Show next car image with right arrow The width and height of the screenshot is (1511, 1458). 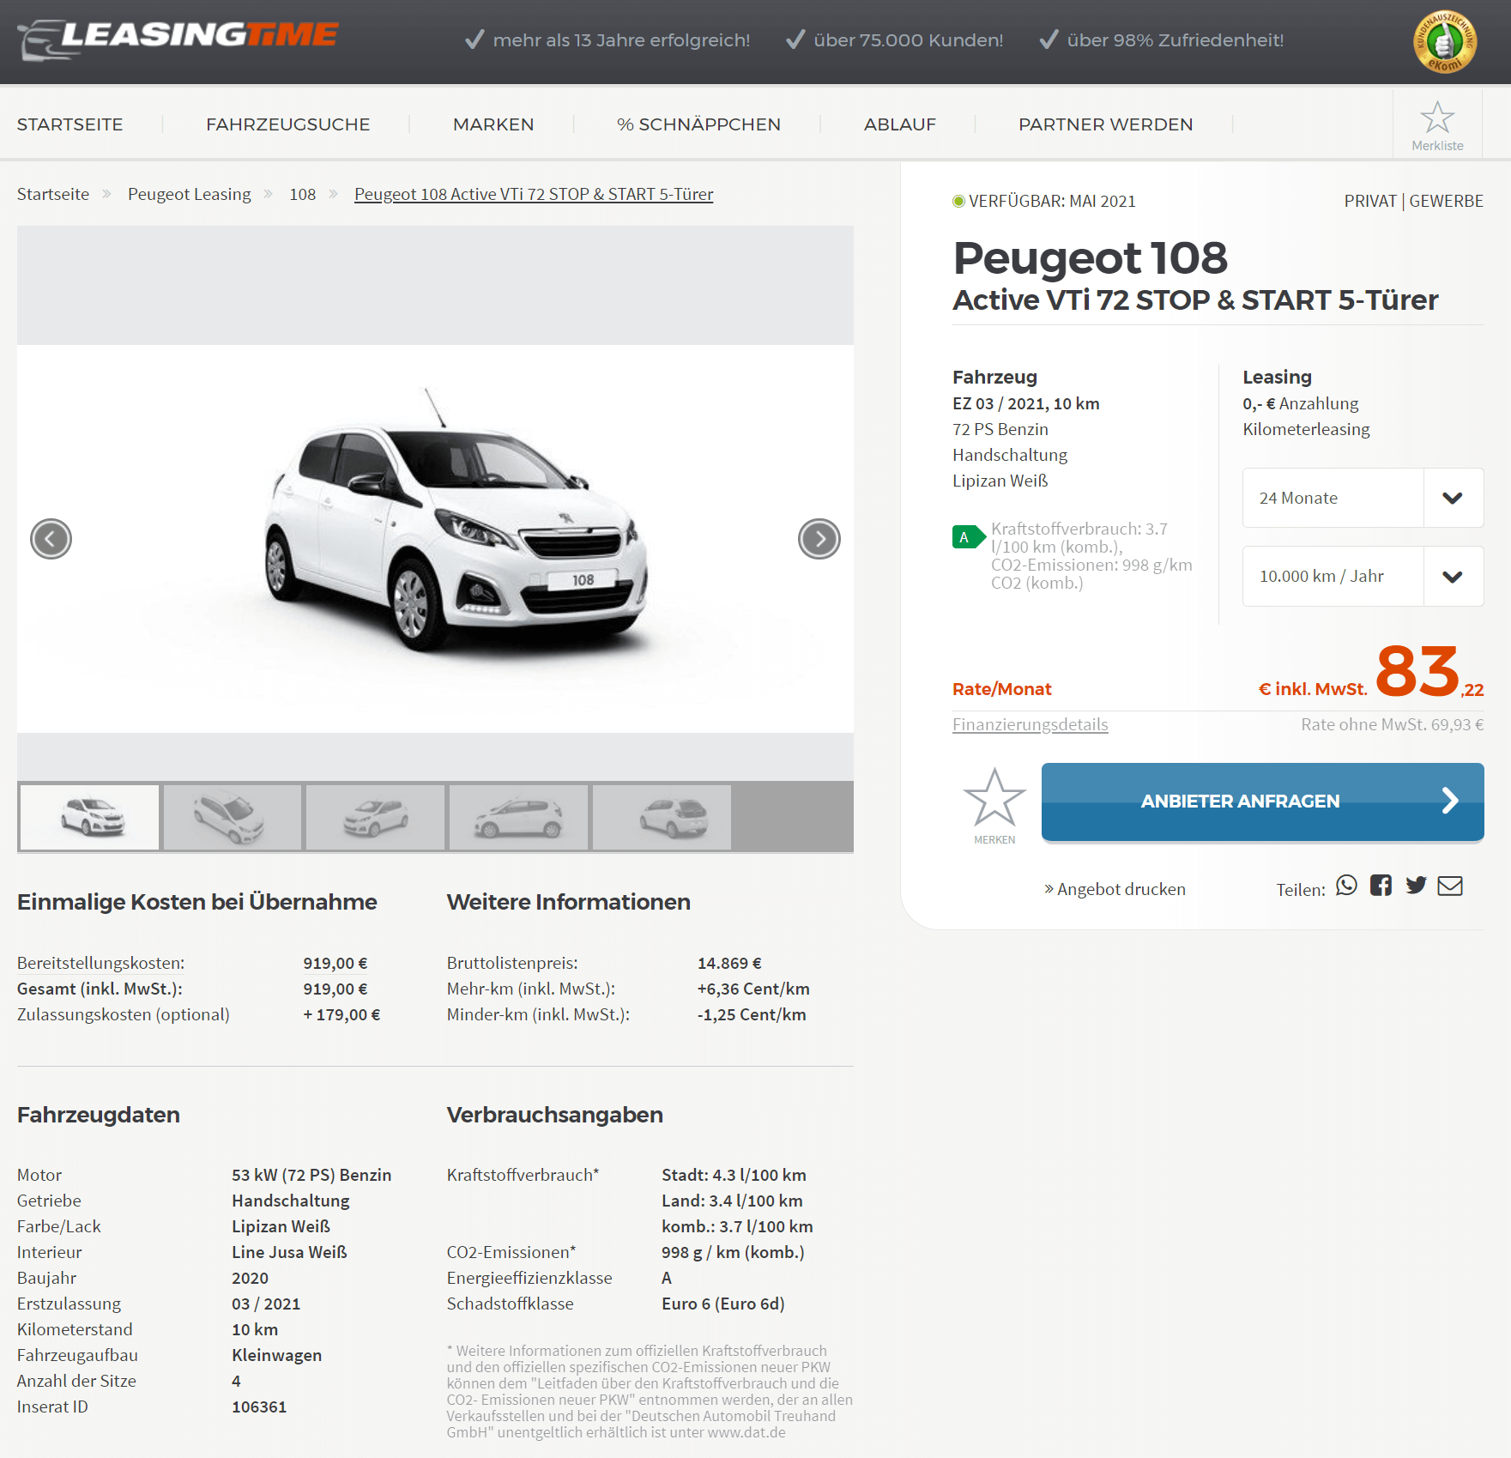[819, 539]
